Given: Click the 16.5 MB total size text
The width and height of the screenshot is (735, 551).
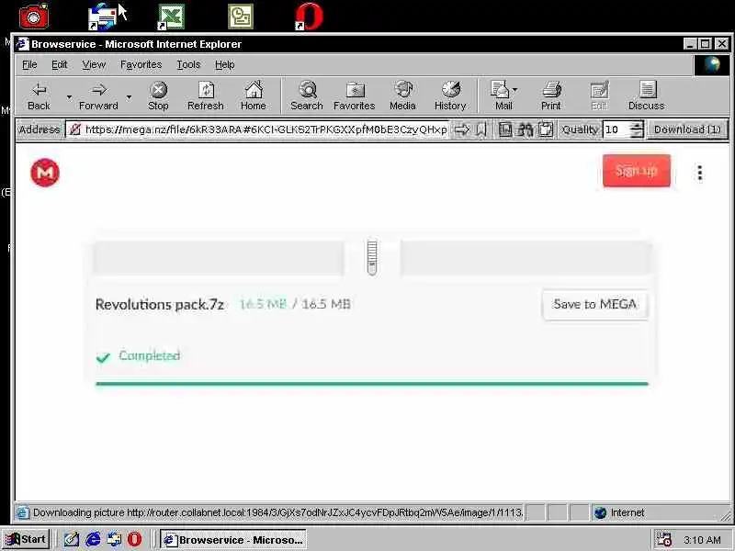Looking at the screenshot, I should click(326, 305).
